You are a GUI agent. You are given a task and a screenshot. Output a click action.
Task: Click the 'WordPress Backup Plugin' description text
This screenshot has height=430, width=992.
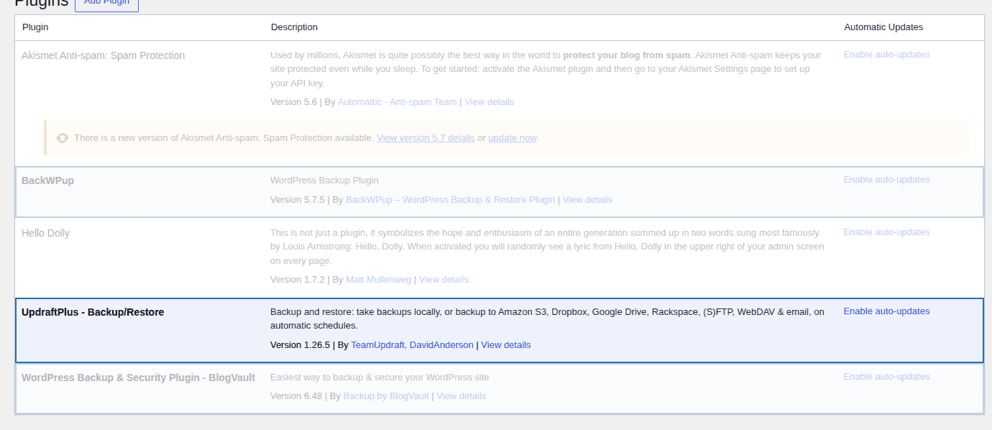pyautogui.click(x=324, y=180)
